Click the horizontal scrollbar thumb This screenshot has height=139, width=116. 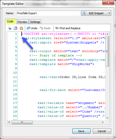point(22,122)
